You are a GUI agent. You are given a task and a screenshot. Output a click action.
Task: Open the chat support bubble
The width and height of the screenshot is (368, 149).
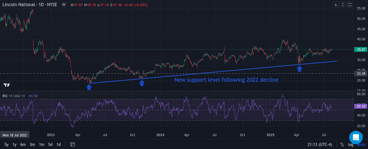tap(356, 137)
